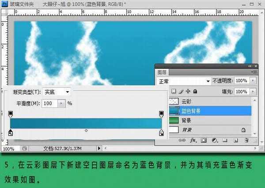Add a layer mask
Image resolution: width=265 pixels, height=188 pixels.
(204, 140)
